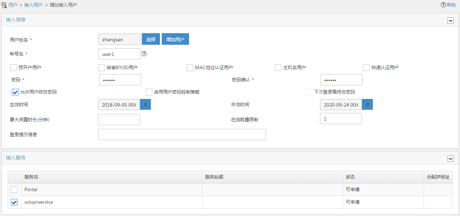460x216 pixels.
Task: Click the 增加用户 button
Action: tap(175, 39)
